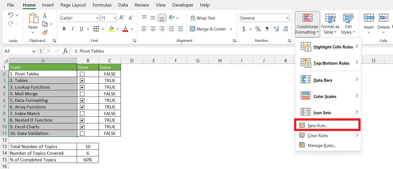Image resolution: width=393 pixels, height=169 pixels.
Task: Click the Conditional Formatting button
Action: click(307, 24)
